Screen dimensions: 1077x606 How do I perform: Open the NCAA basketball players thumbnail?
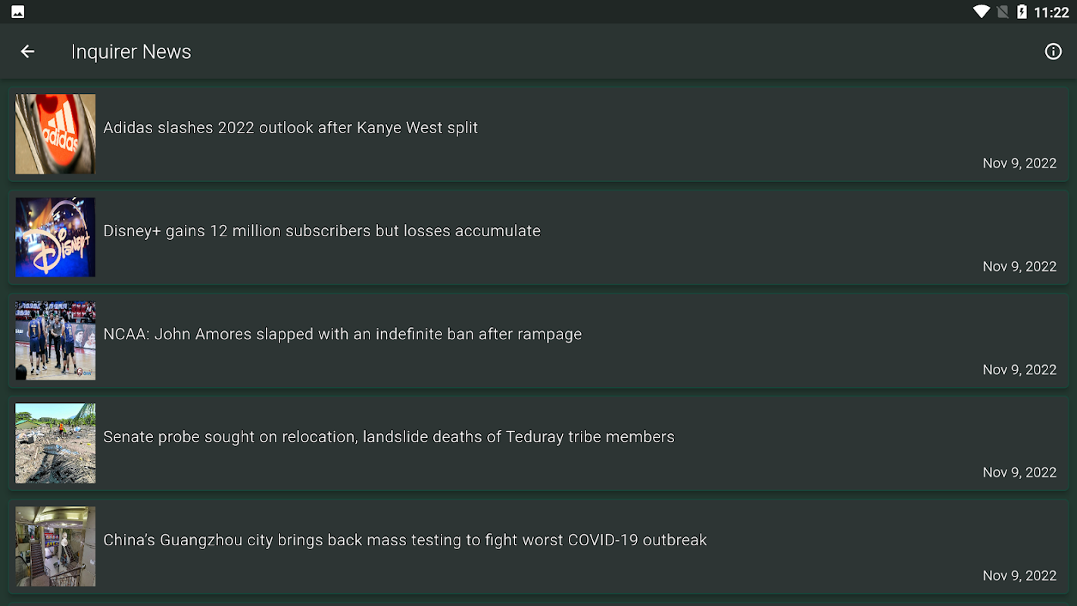point(55,340)
